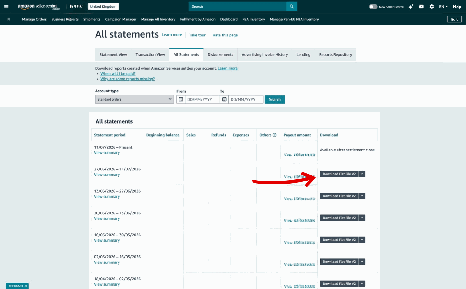Click Learn more in the settlement description
The height and width of the screenshot is (289, 466).
(227, 68)
